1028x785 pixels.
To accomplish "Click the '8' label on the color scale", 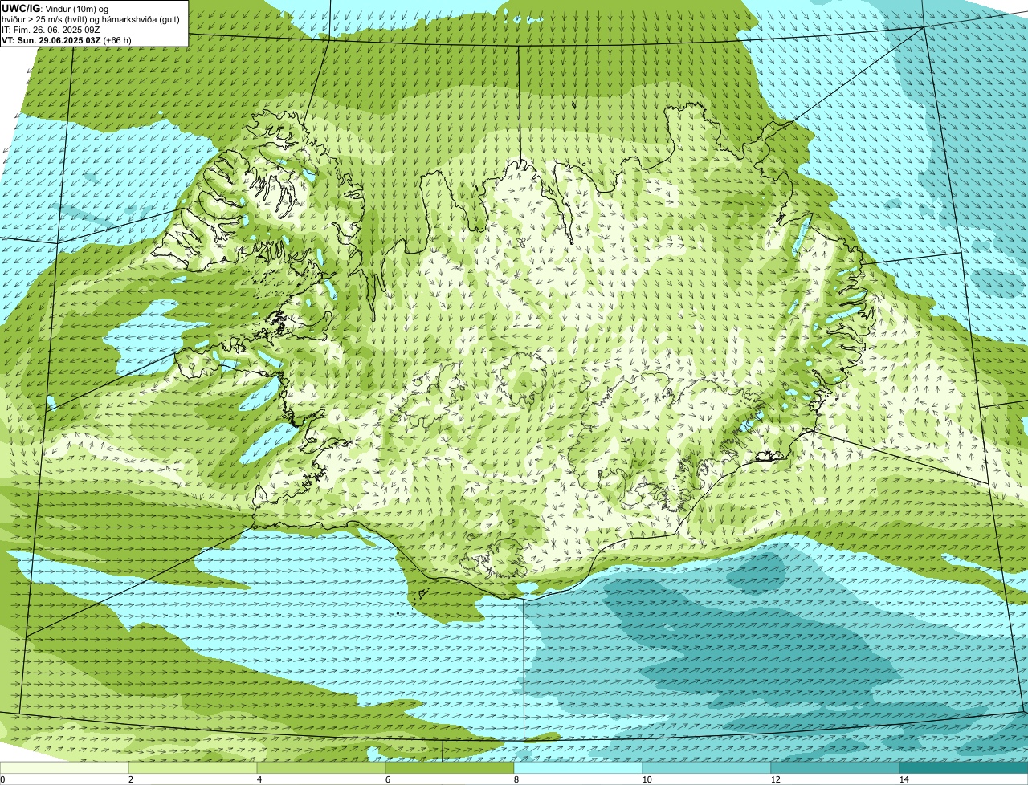I will [516, 779].
